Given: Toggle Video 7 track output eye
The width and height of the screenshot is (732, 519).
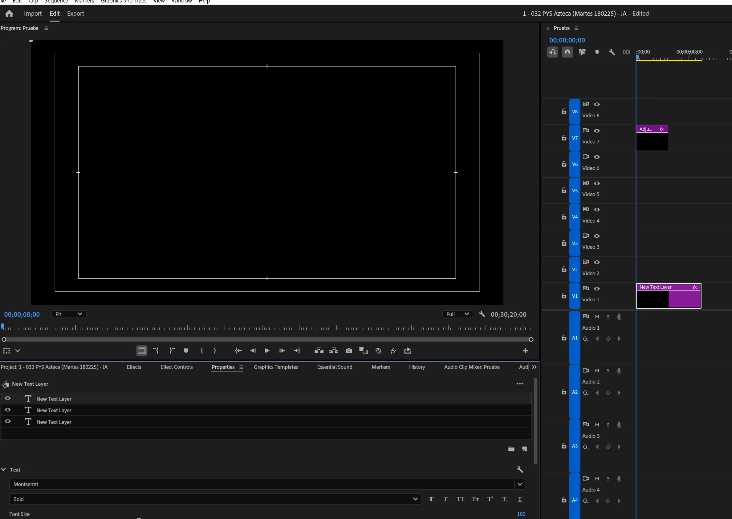Looking at the screenshot, I should pos(597,131).
